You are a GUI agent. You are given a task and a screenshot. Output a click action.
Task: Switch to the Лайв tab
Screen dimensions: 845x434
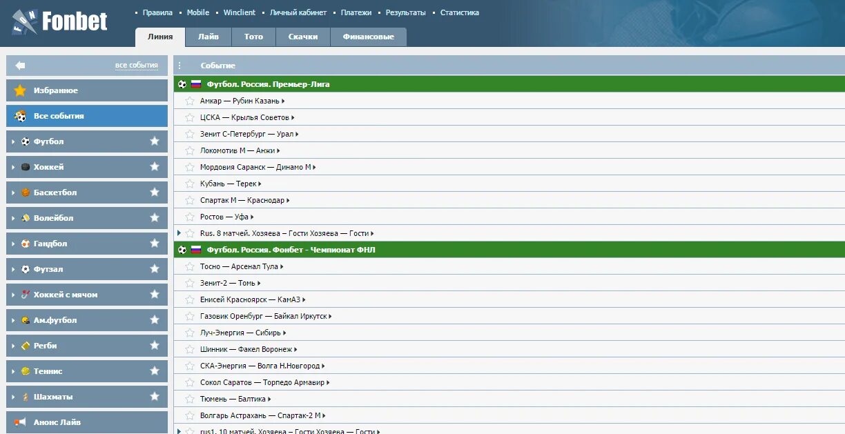tap(208, 37)
